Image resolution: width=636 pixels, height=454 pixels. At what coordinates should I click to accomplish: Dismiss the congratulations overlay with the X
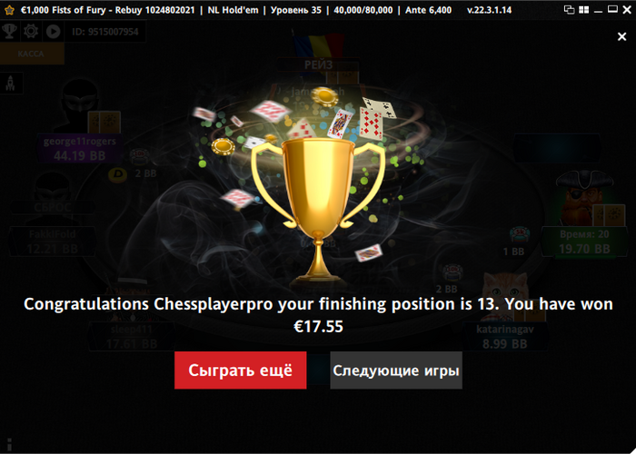pos(621,37)
